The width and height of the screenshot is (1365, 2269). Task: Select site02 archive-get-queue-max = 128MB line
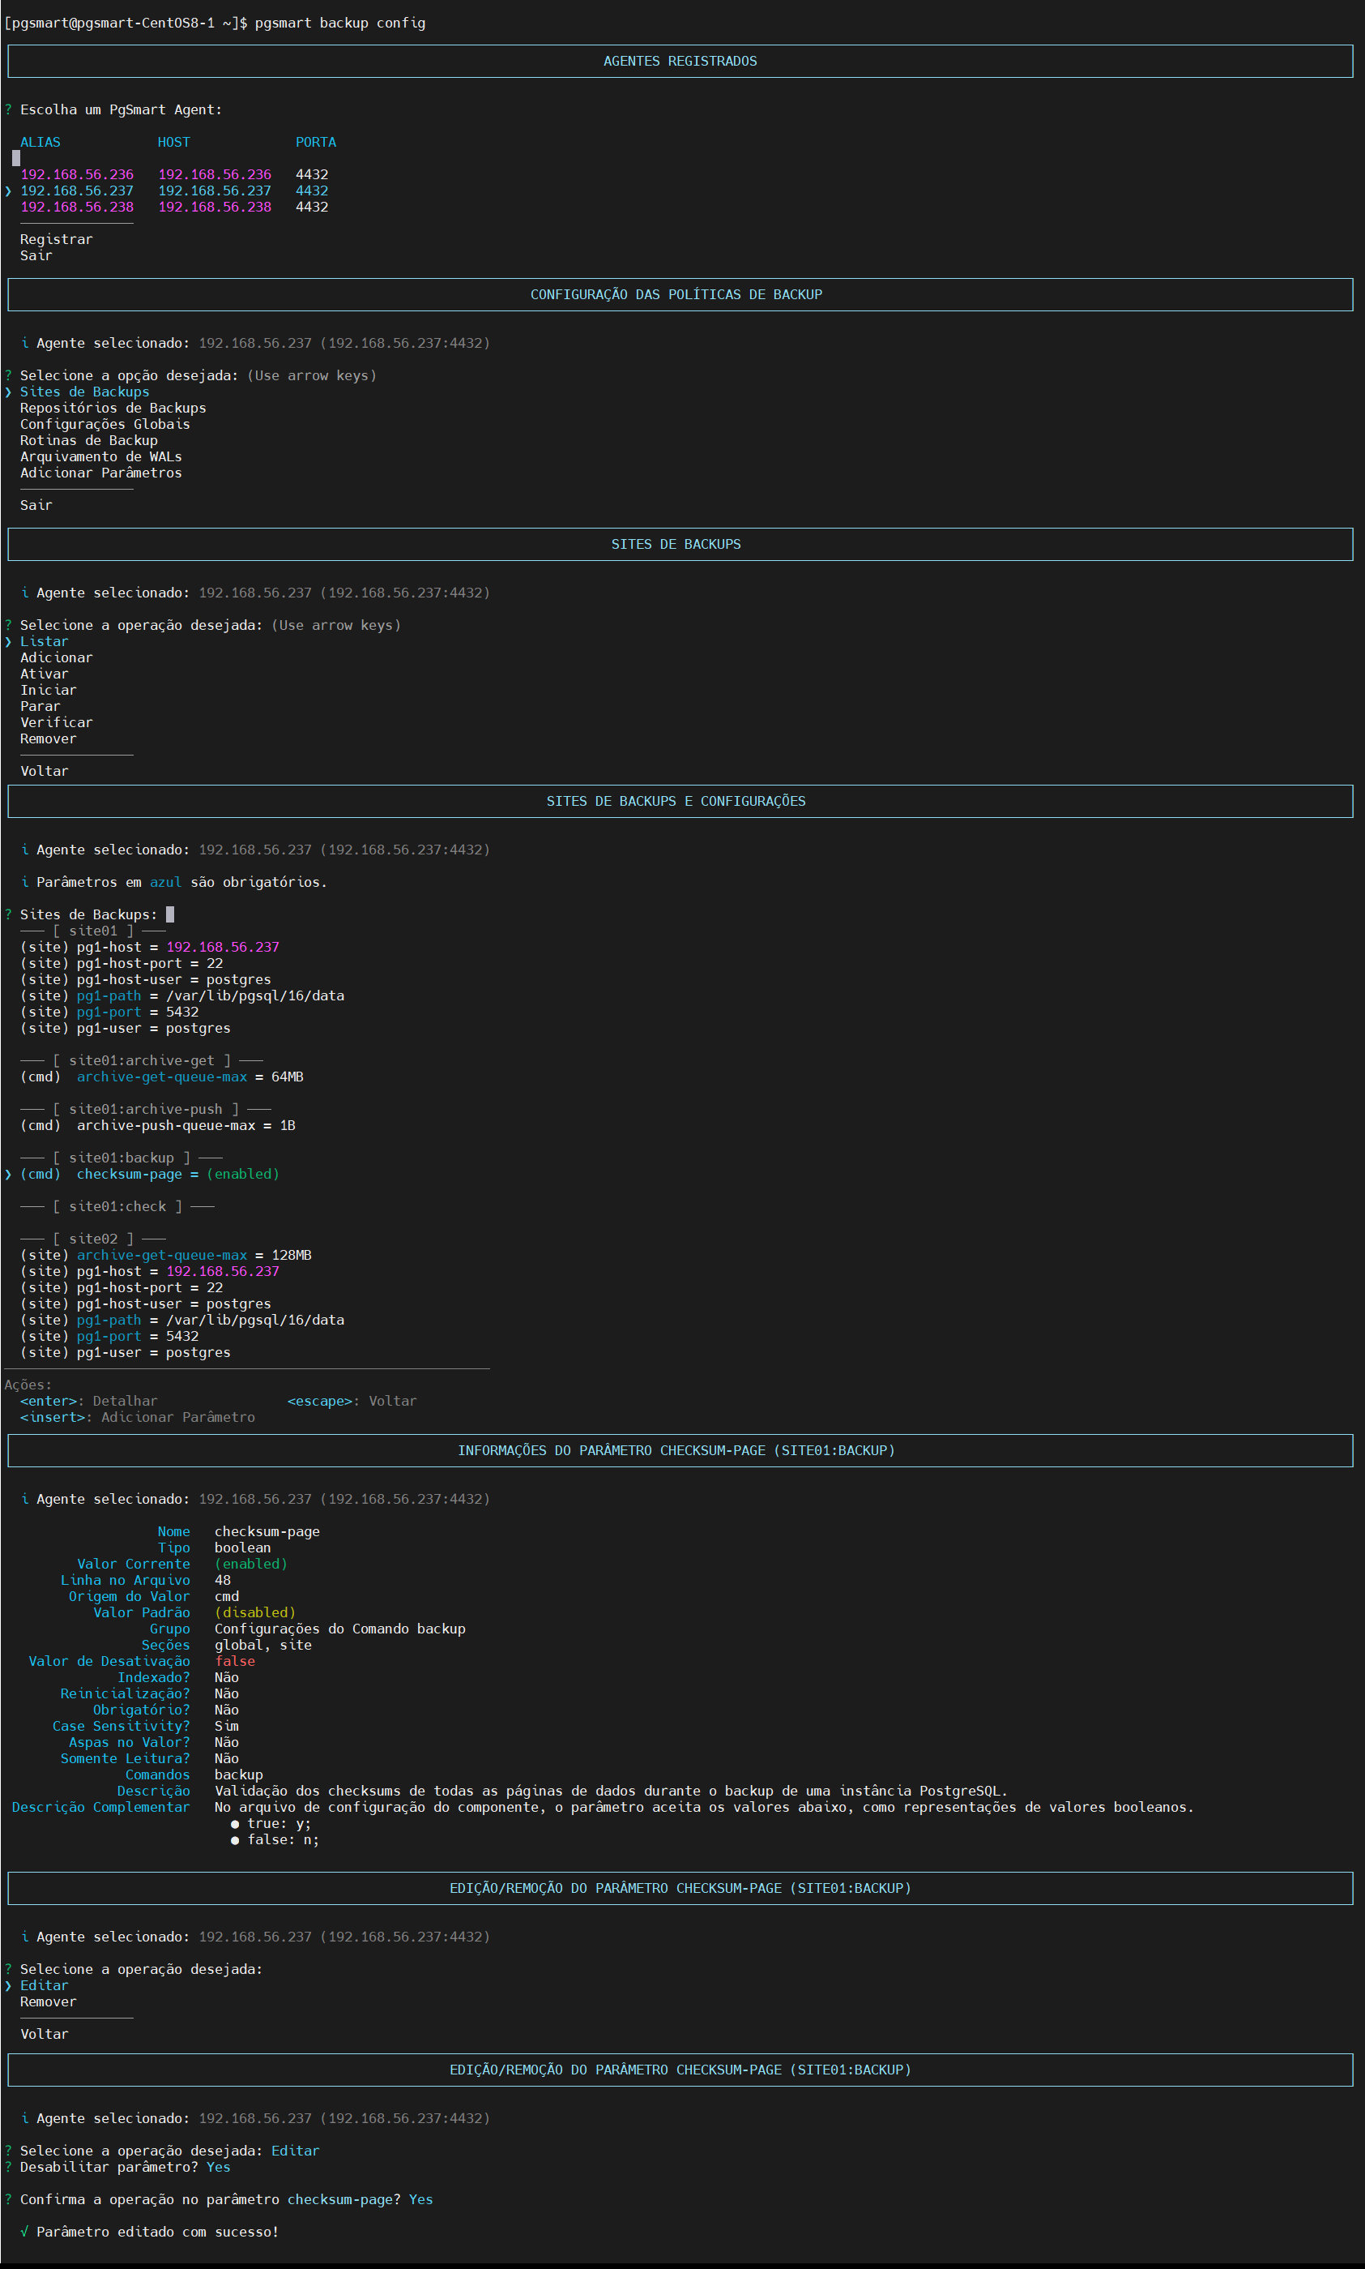(x=165, y=1256)
